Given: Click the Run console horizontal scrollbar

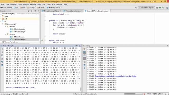Looking at the screenshot, I should [16, 92].
